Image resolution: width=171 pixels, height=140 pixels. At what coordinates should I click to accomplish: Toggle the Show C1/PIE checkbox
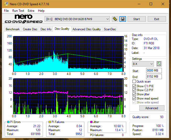point(134,86)
